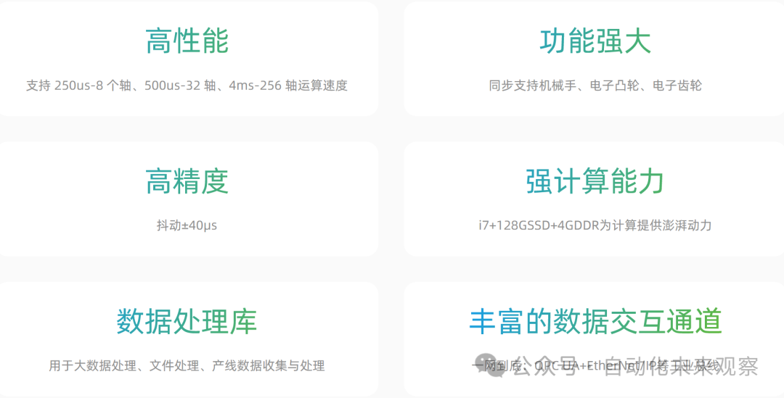Select the 电子凸轮 text
Image resolution: width=784 pixels, height=398 pixels.
point(615,86)
